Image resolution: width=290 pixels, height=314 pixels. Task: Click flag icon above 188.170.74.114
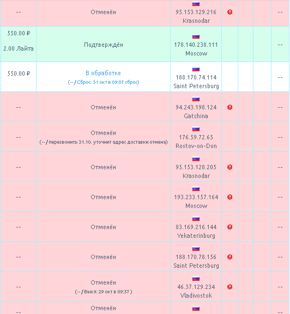click(x=196, y=69)
